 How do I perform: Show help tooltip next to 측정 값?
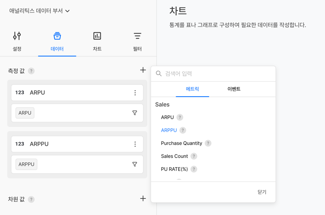(31, 71)
